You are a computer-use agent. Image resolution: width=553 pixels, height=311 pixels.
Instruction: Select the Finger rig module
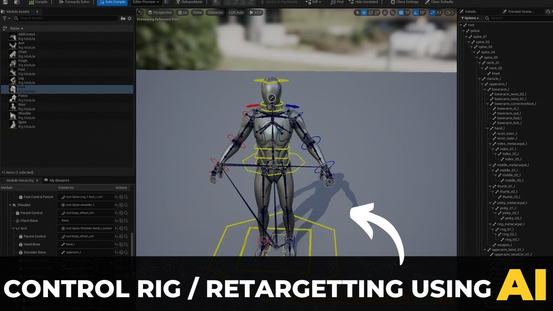point(67,63)
